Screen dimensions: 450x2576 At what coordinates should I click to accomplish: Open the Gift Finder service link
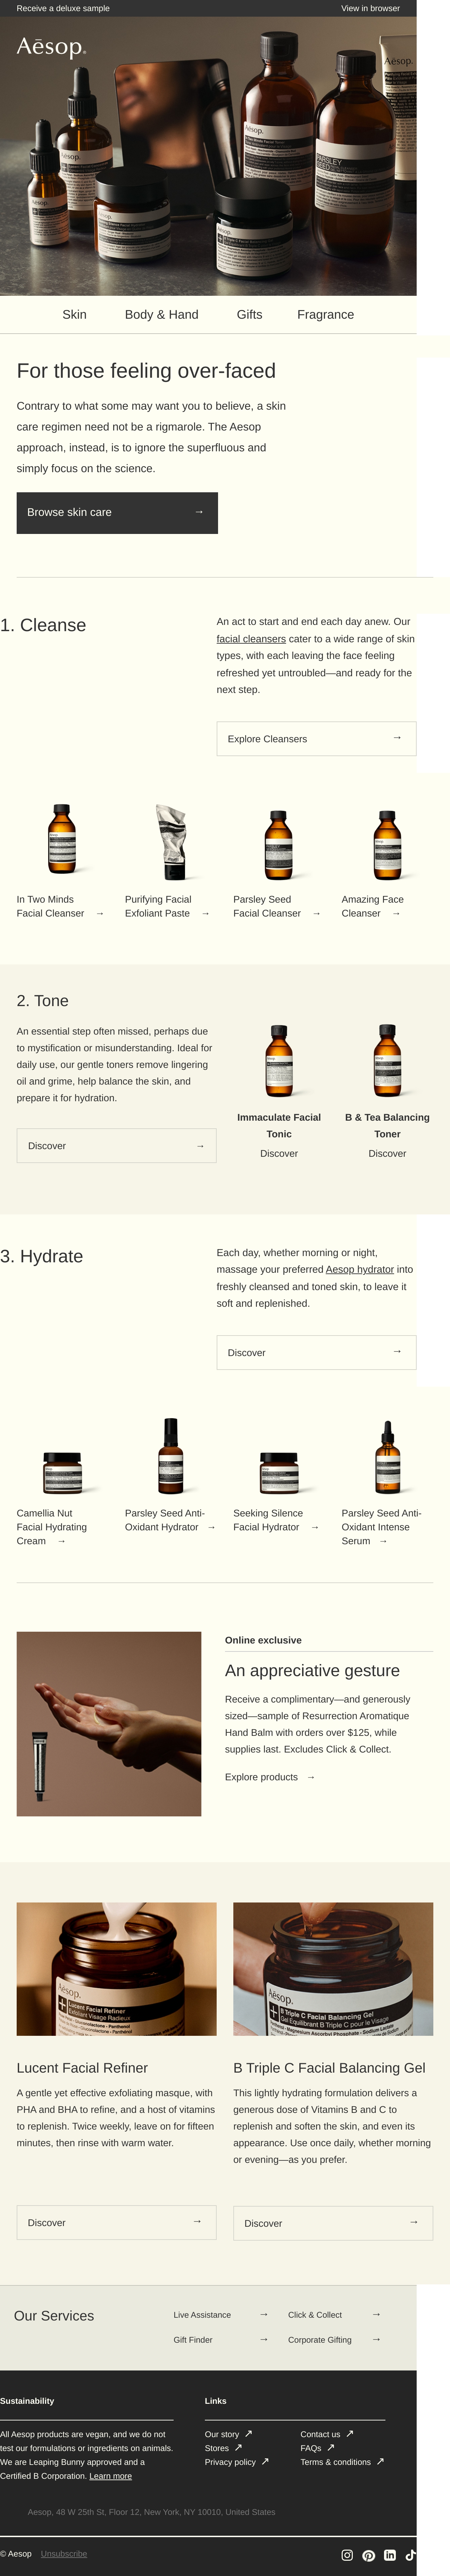pyautogui.click(x=193, y=2340)
